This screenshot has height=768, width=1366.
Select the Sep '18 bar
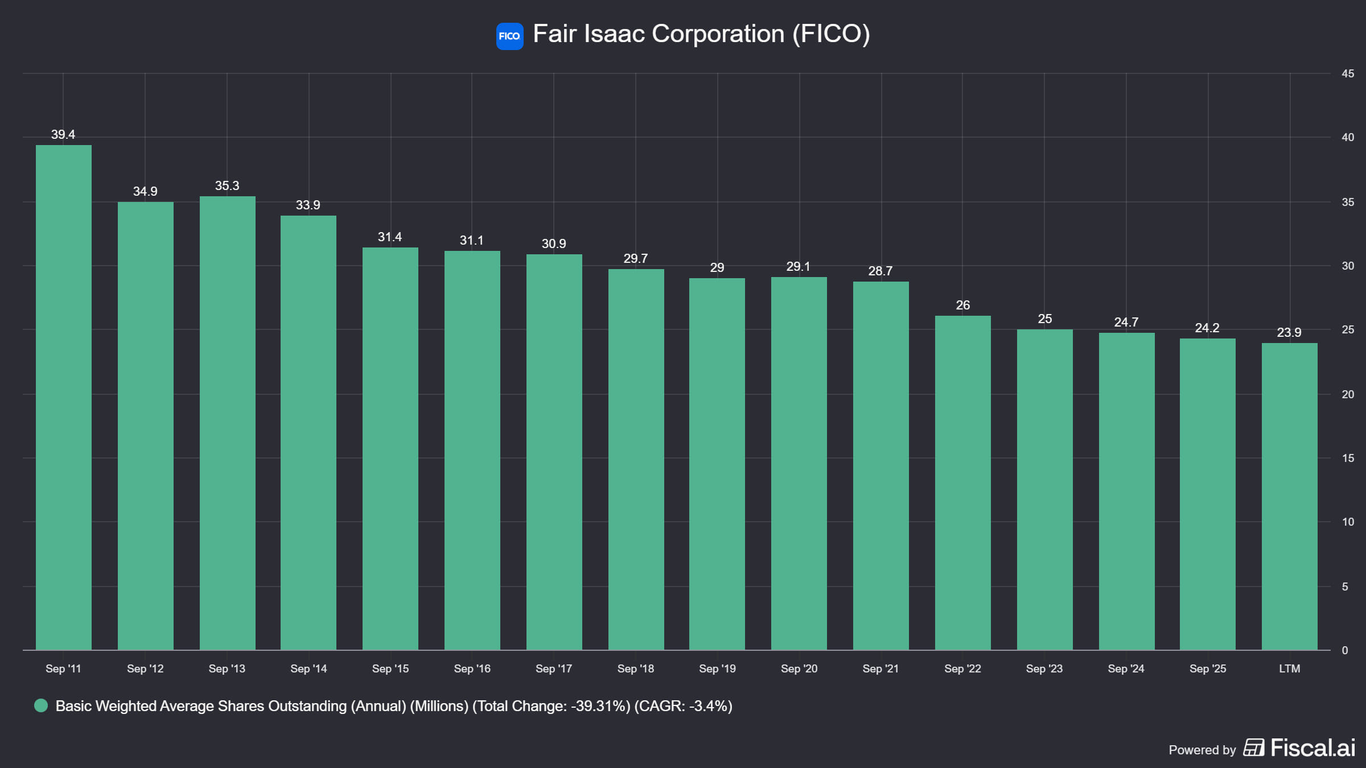pyautogui.click(x=636, y=459)
